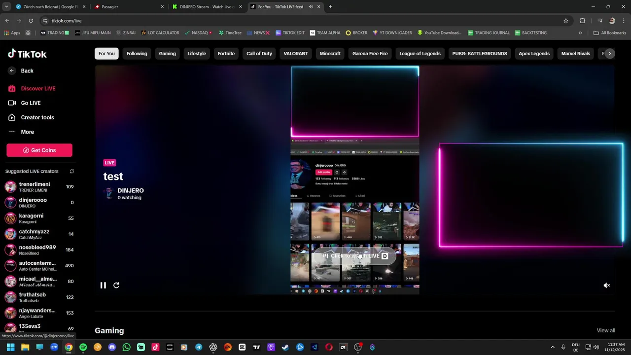Select the Gaming category chip
631x355 pixels.
click(167, 54)
